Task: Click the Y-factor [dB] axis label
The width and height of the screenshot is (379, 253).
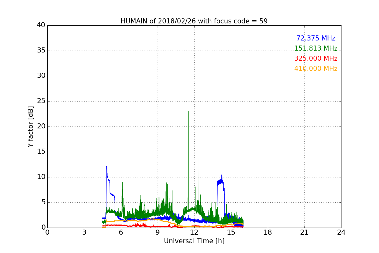Action: [x=31, y=126]
